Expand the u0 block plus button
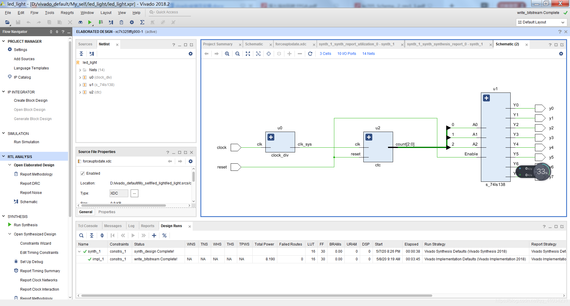570x306 pixels. [x=271, y=137]
